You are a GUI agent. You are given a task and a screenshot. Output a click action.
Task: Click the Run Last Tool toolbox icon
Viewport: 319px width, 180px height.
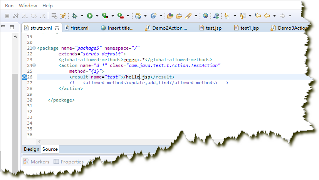[x=120, y=16]
